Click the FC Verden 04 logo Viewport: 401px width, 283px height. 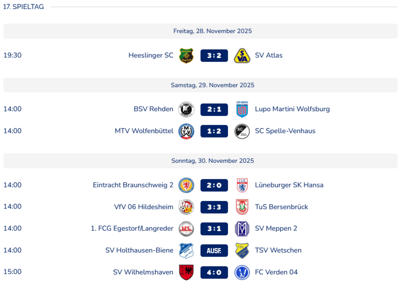point(242,272)
